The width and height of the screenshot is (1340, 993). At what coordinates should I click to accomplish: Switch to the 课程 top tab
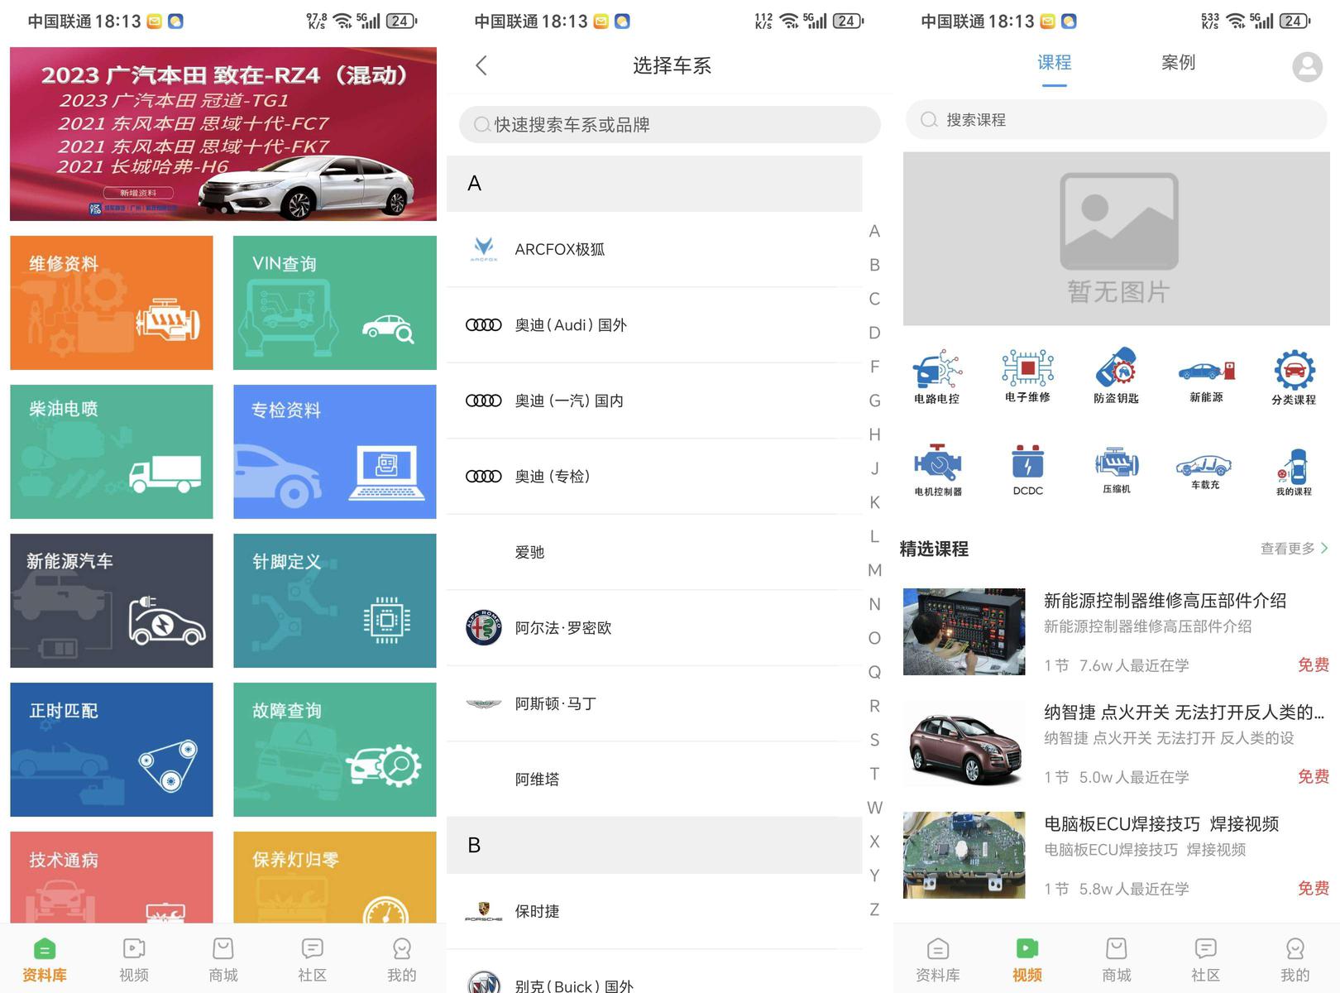1054,63
